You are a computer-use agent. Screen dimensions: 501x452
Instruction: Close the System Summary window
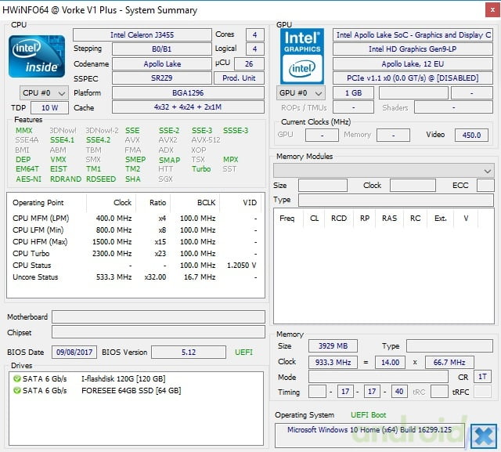tap(492, 10)
